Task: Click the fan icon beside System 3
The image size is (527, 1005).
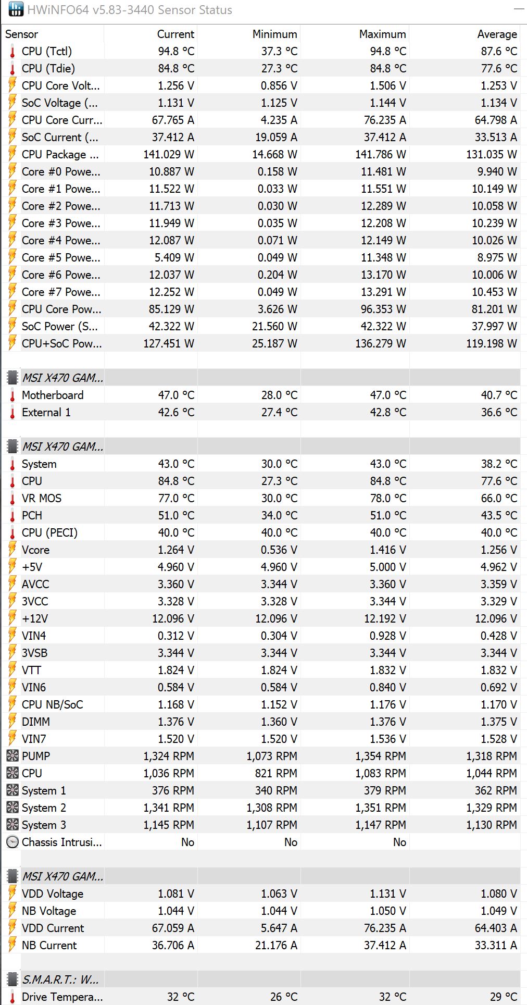Action: tap(12, 825)
